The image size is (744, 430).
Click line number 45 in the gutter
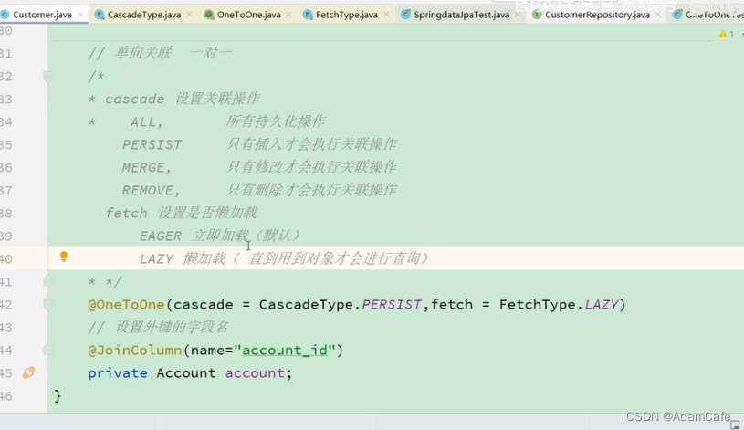(6, 372)
